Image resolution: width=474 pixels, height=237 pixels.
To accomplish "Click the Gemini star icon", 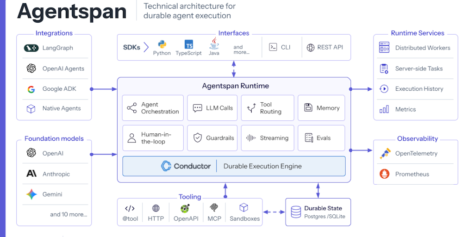I will (31, 194).
